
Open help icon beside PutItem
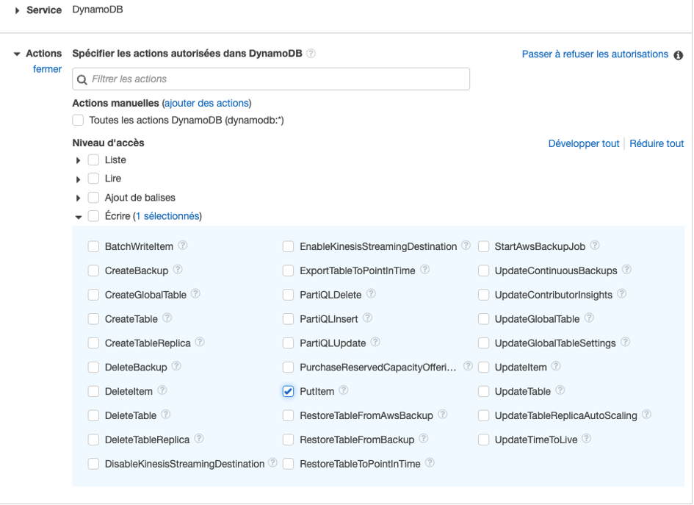pyautogui.click(x=344, y=390)
